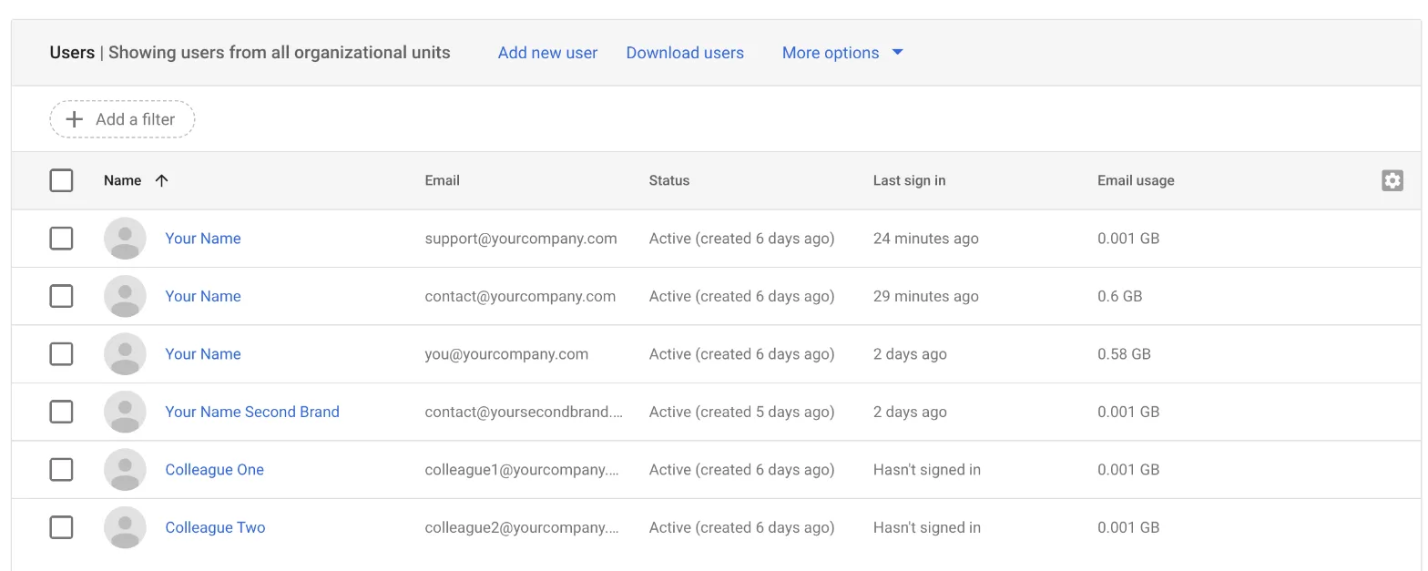The height and width of the screenshot is (571, 1428).
Task: Expand the More options dropdown
Action: pyautogui.click(x=842, y=53)
